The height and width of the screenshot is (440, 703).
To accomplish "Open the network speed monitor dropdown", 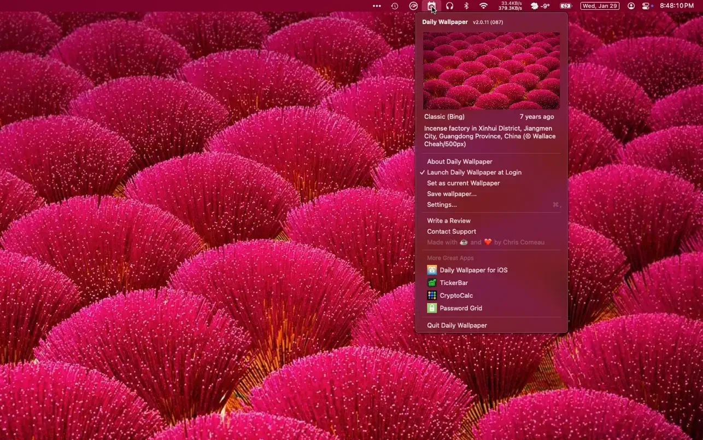I will coord(510,6).
